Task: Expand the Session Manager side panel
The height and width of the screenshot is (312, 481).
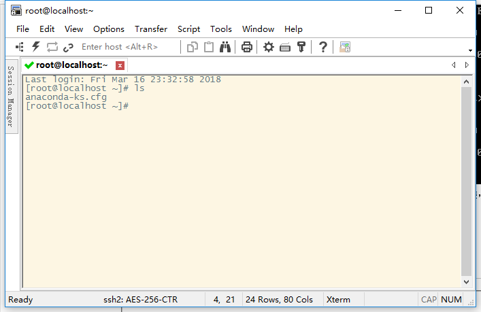Action: [11, 97]
